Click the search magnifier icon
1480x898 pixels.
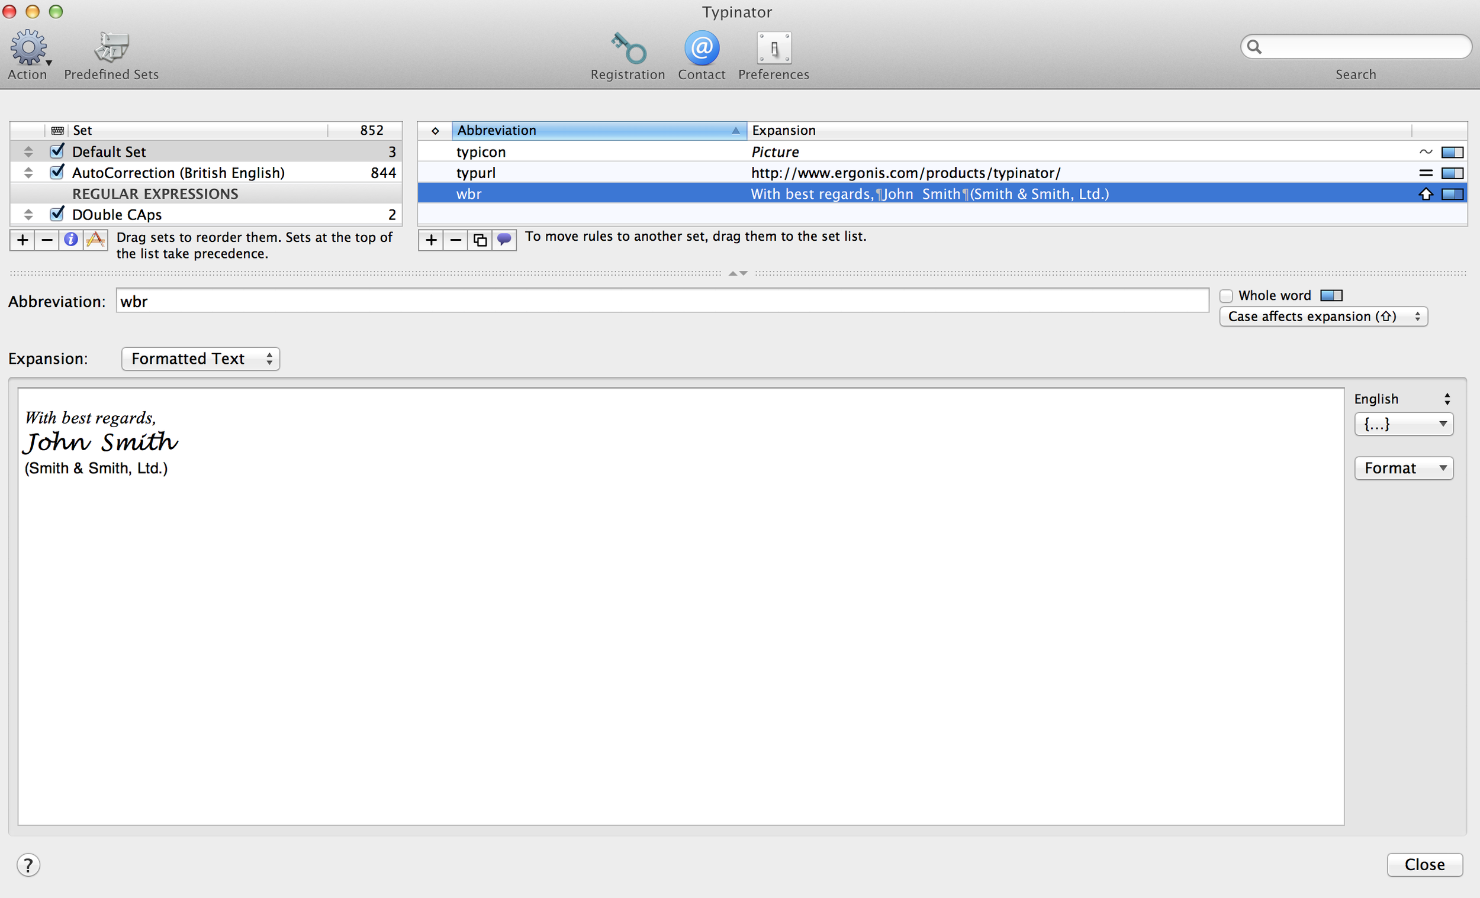tap(1254, 46)
